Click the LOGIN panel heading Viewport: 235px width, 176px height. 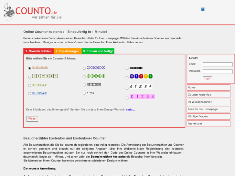(193, 58)
